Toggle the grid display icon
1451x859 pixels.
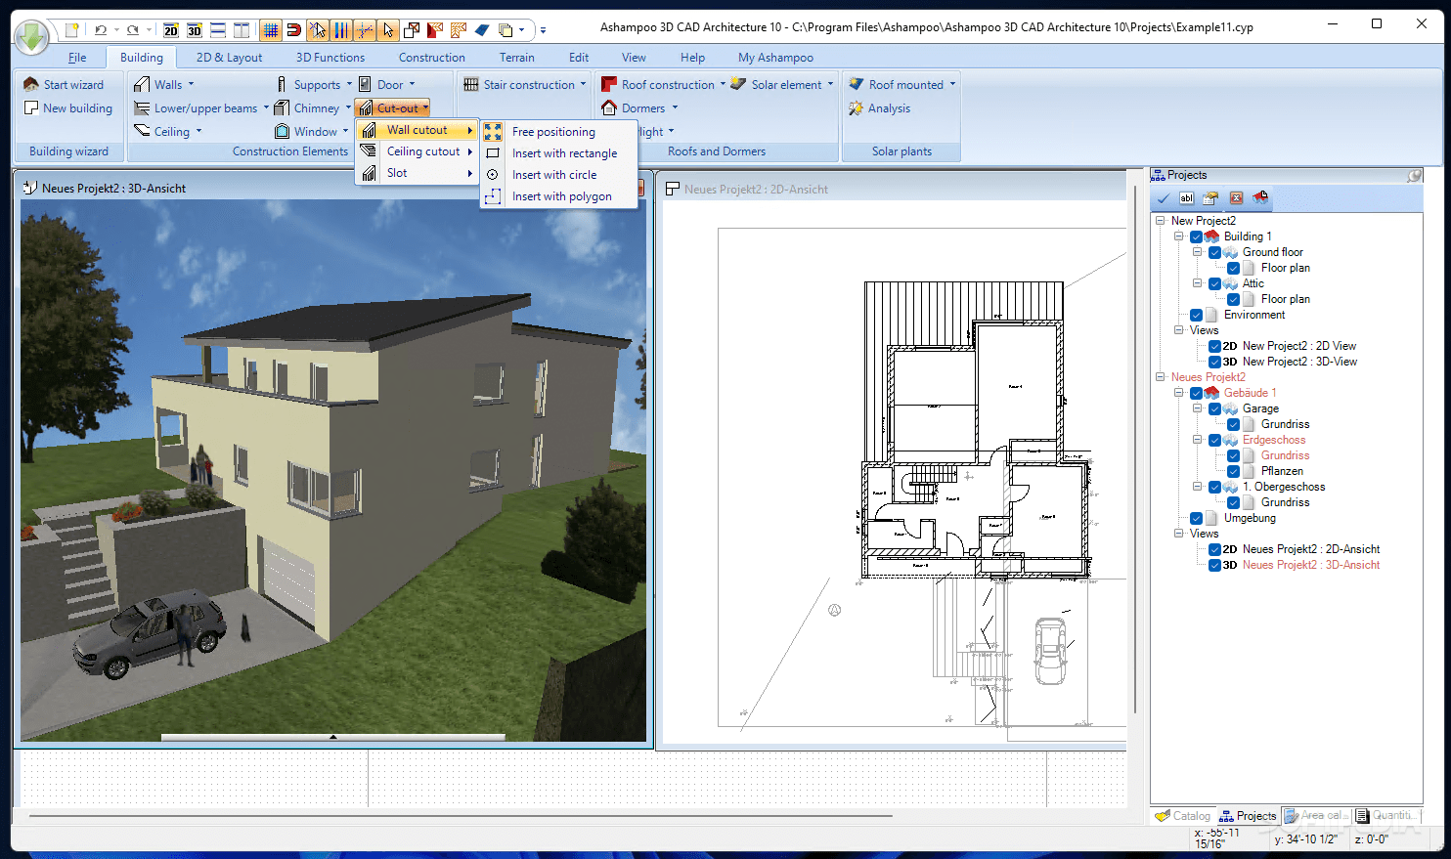pyautogui.click(x=271, y=30)
